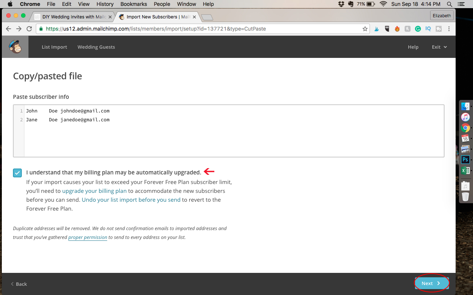The image size is (473, 295).
Task: Follow the upgrade your billing plan link
Action: point(95,191)
